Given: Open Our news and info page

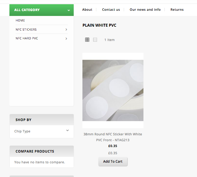Looking at the screenshot, I should [145, 10].
